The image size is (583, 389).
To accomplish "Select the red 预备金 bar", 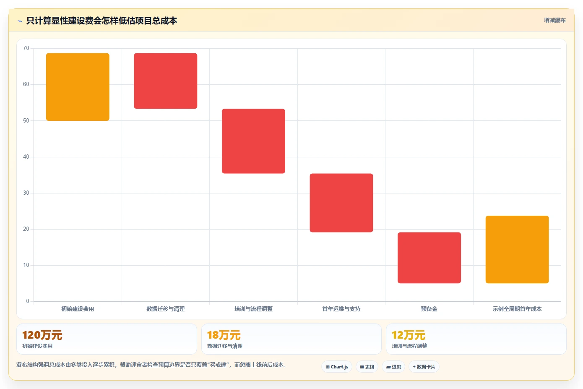I will [x=429, y=258].
